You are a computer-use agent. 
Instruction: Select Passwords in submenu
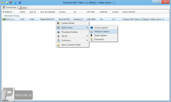pos(103,39)
